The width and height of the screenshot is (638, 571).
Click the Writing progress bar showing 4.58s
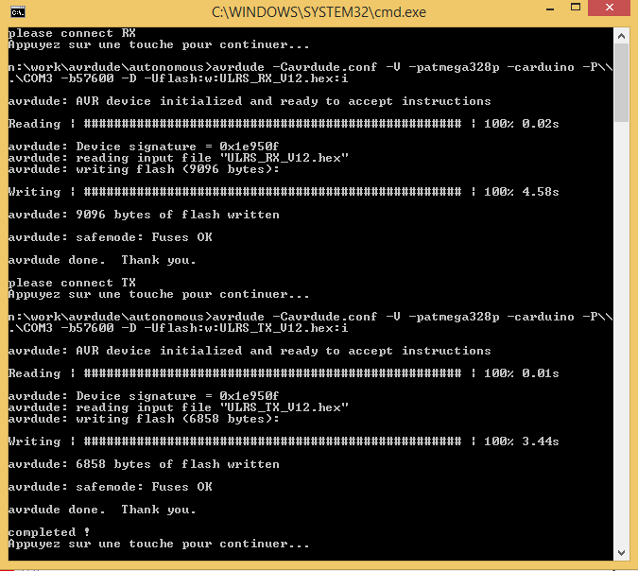(272, 192)
